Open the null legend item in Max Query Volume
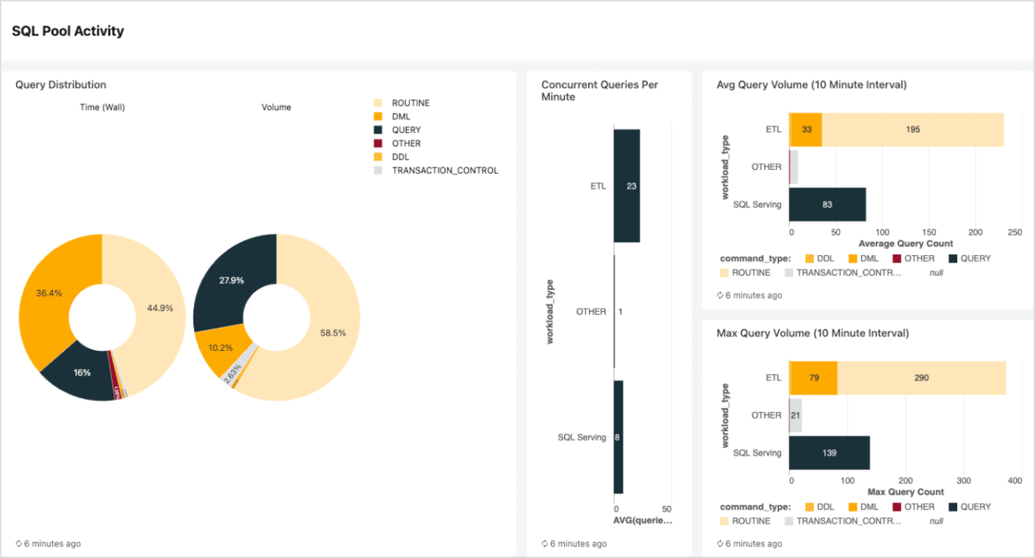Image resolution: width=1035 pixels, height=558 pixels. [936, 521]
